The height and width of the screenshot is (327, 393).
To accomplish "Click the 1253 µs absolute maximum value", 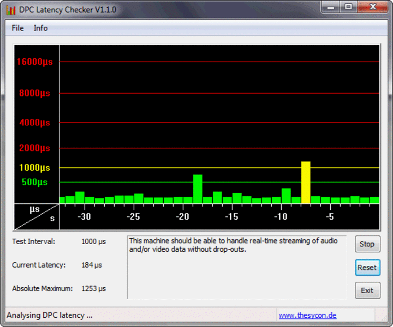I will coord(93,289).
